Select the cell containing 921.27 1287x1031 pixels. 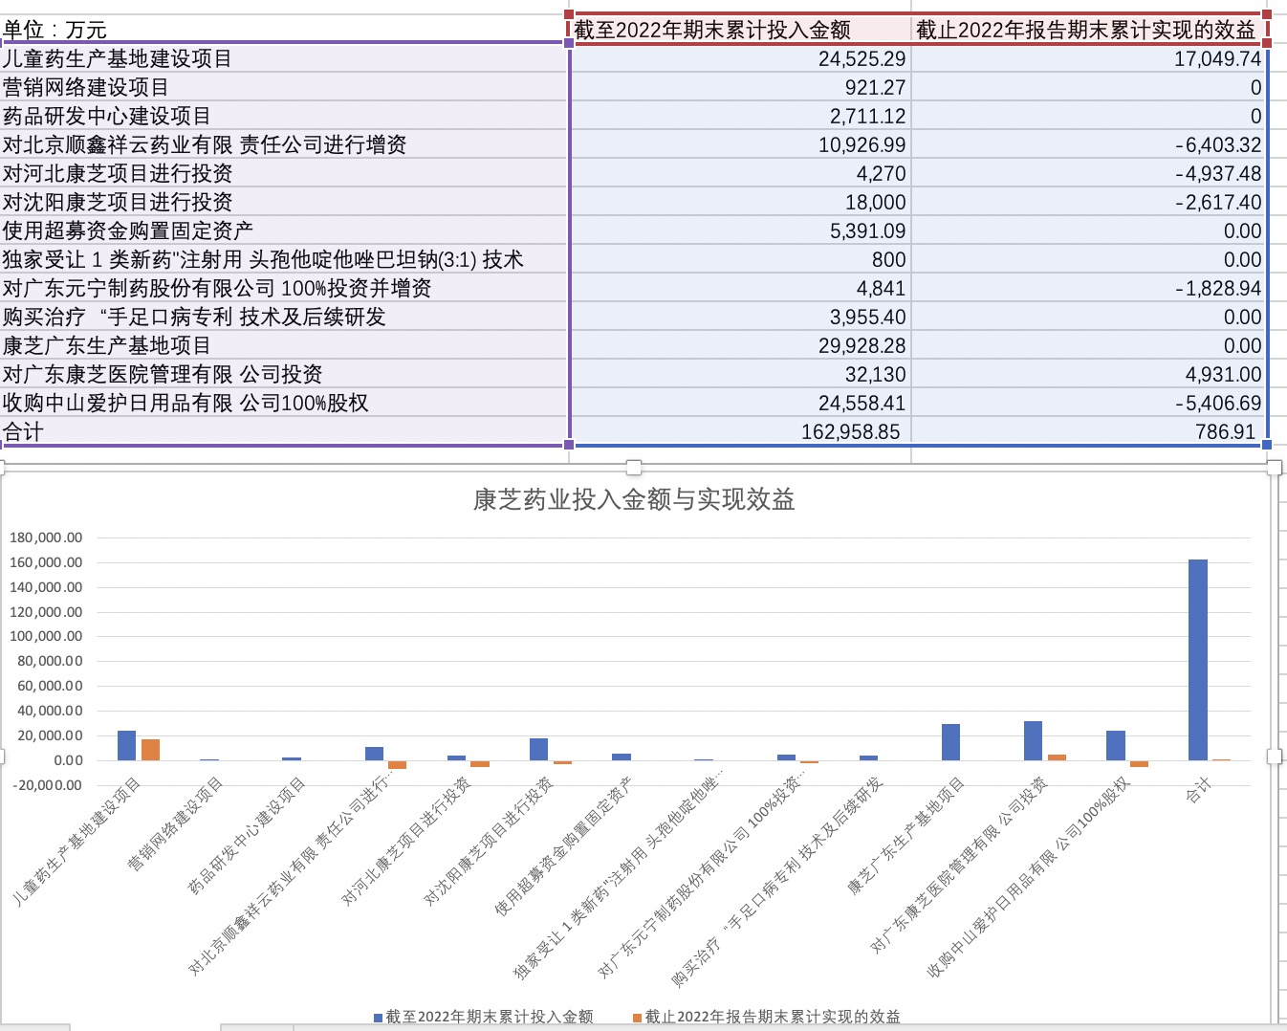(x=740, y=87)
